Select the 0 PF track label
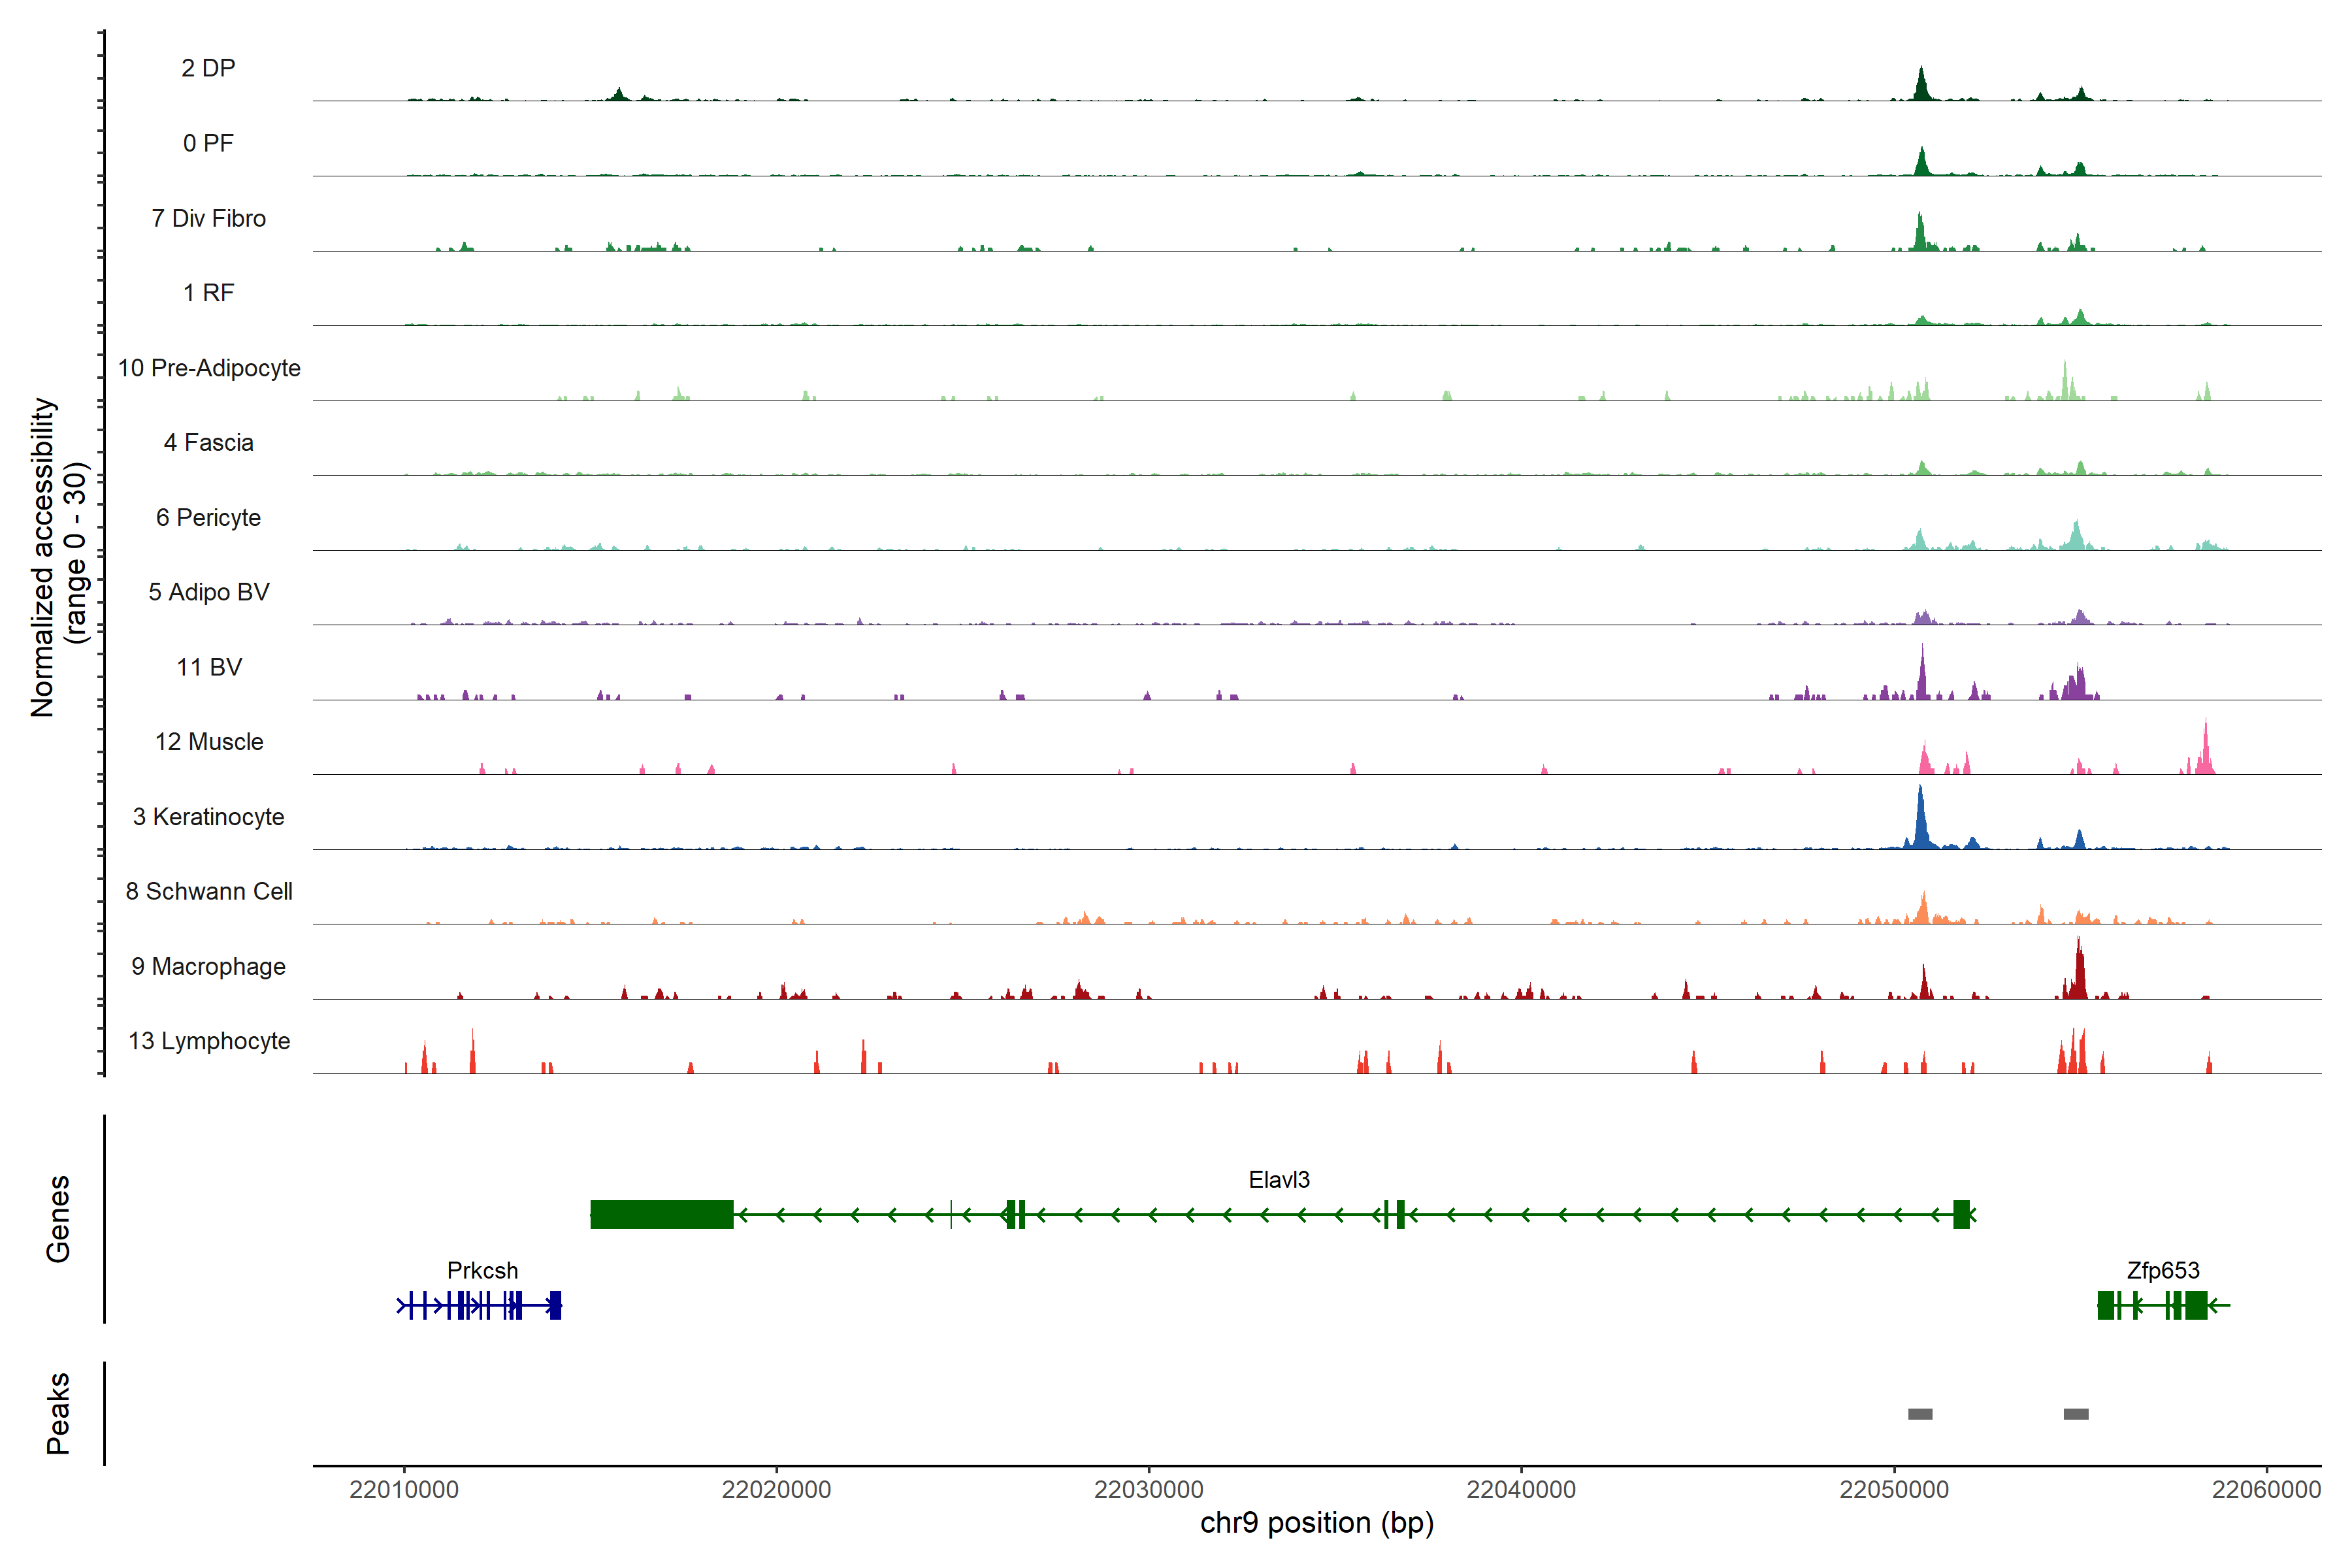2352x1568 pixels. (x=208, y=143)
